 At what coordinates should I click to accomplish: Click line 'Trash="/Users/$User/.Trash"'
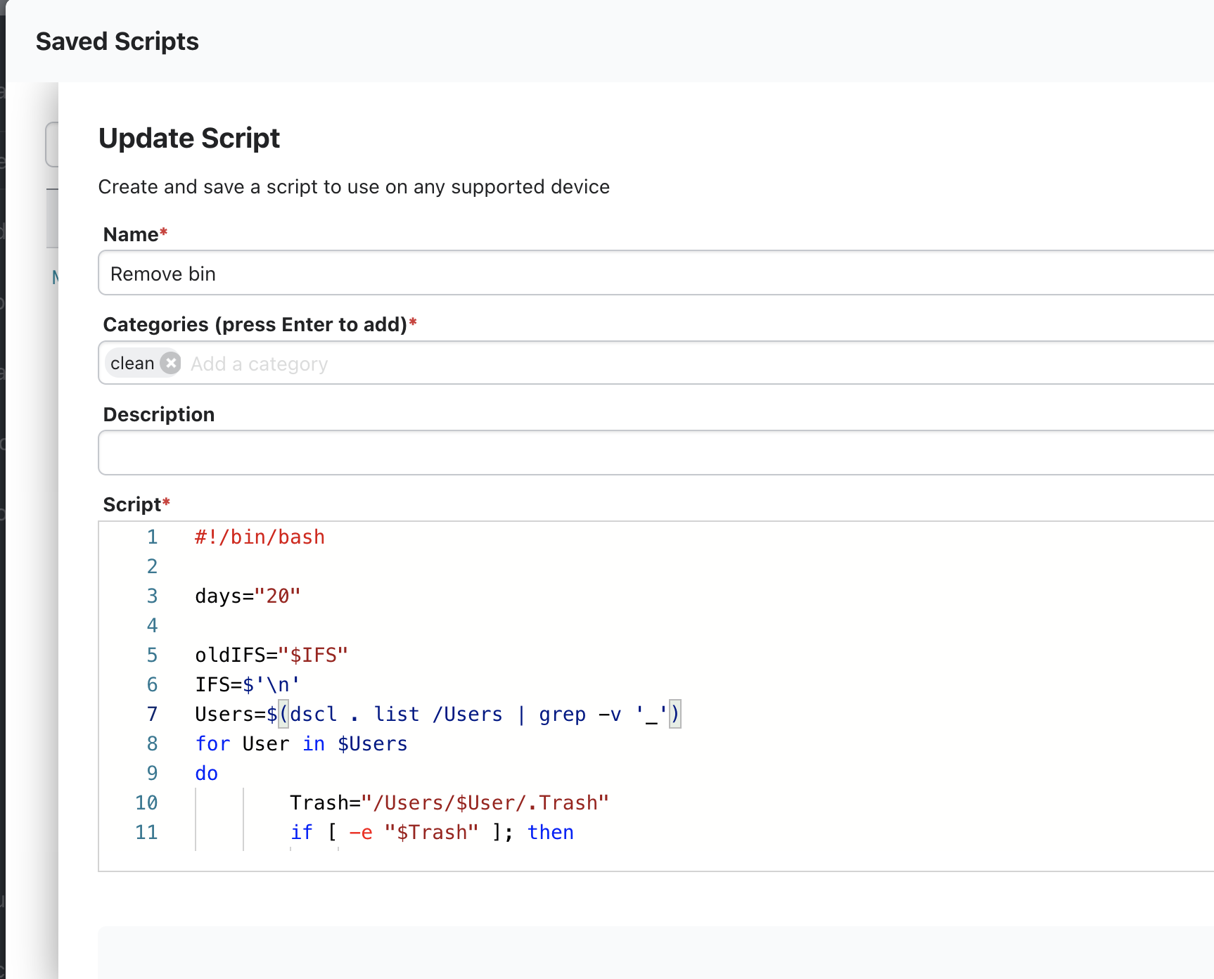pyautogui.click(x=449, y=802)
